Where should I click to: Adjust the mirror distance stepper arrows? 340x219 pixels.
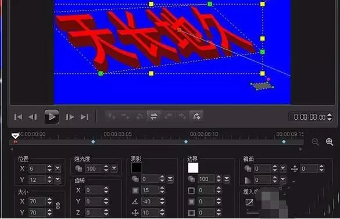pyautogui.click(x=321, y=168)
